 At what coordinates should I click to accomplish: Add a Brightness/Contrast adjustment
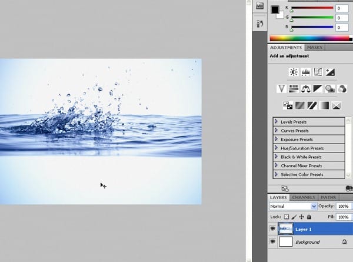click(x=294, y=72)
